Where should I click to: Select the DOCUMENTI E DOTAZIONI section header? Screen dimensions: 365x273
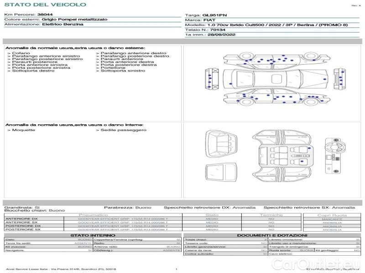272,235
